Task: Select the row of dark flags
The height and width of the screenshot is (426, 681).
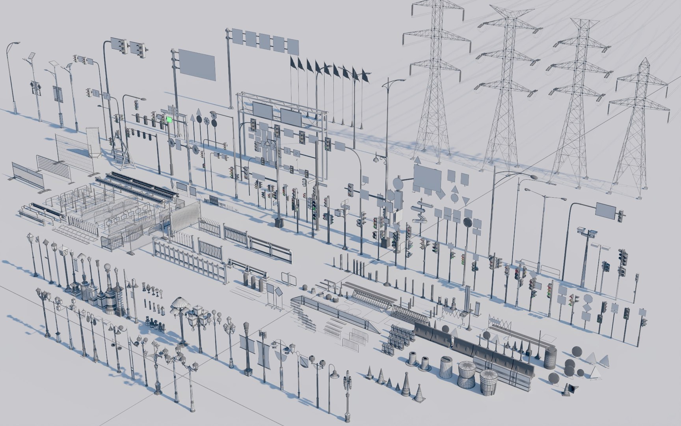Action: click(x=331, y=92)
